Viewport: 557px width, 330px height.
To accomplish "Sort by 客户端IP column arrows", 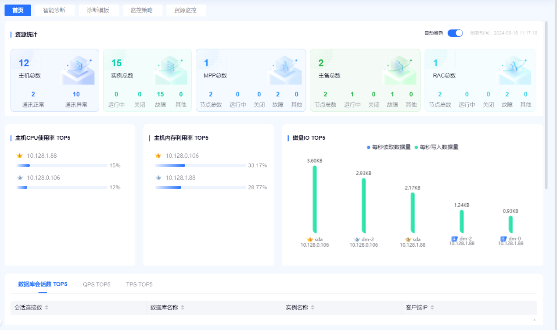I will (432, 308).
